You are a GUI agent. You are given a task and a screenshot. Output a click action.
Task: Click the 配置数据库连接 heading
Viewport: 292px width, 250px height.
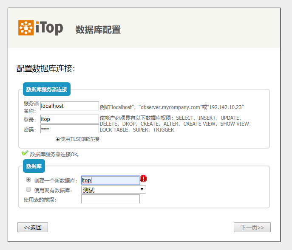pyautogui.click(x=45, y=68)
